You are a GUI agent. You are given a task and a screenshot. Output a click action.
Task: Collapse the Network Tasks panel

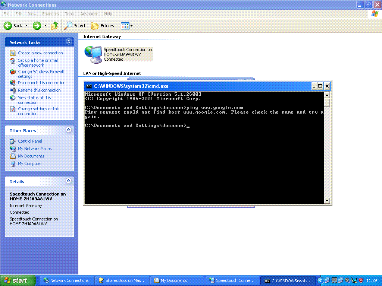coord(69,42)
